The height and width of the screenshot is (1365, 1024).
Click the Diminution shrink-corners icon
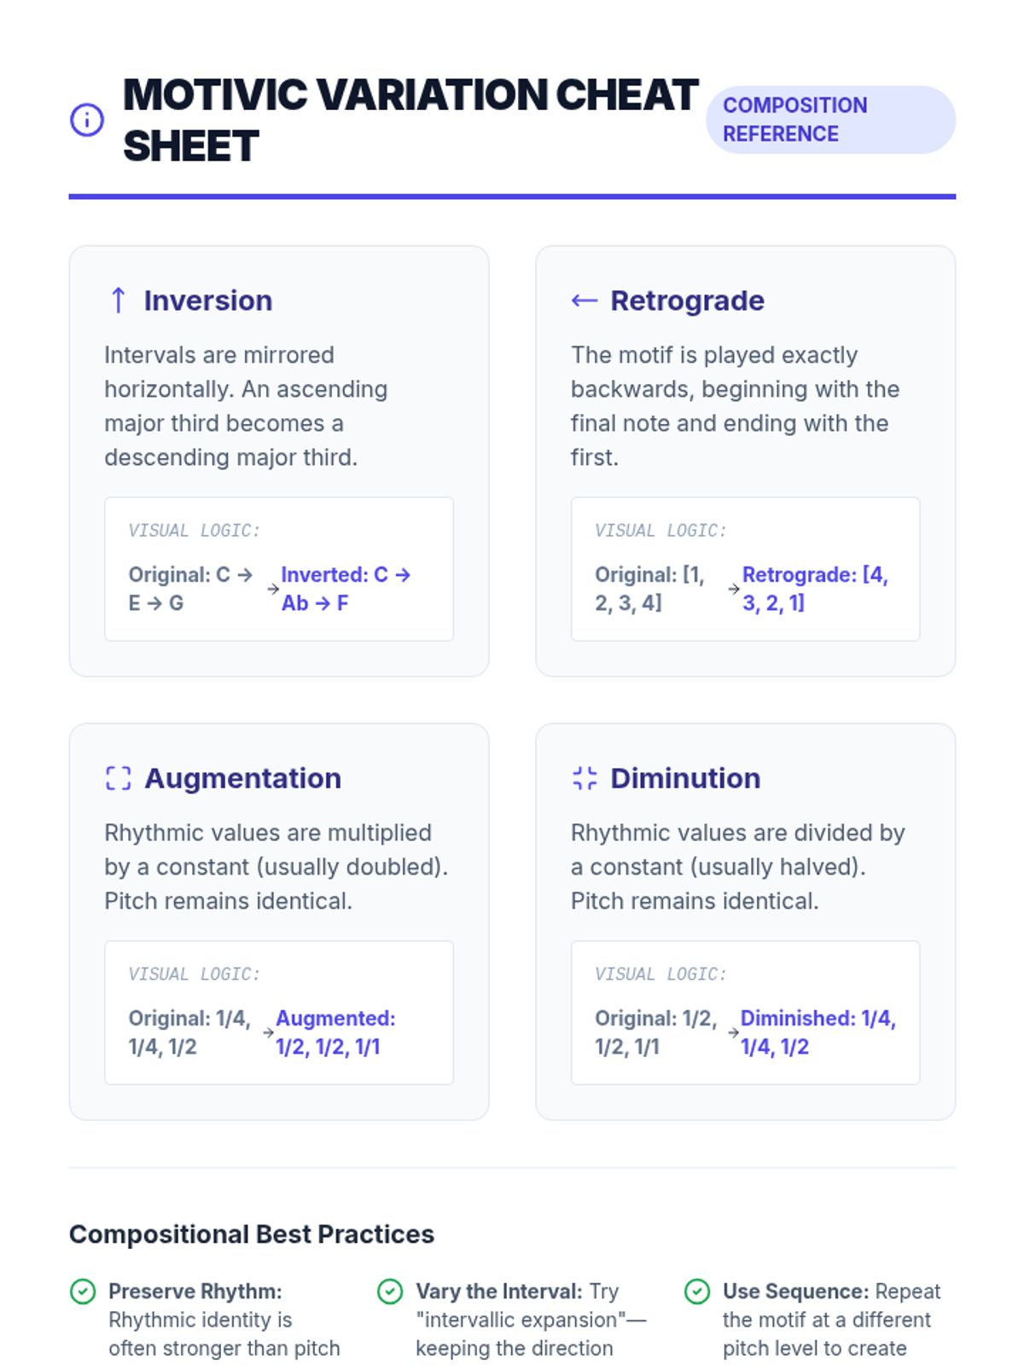coord(585,778)
